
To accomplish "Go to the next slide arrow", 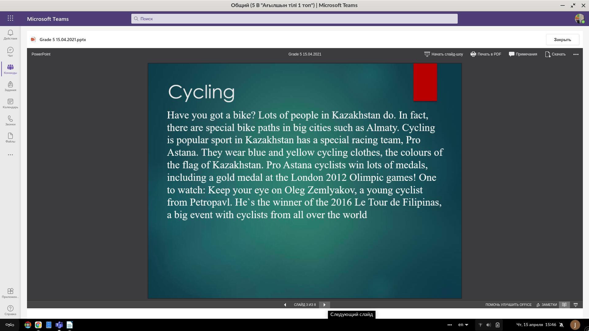I will click(324, 305).
